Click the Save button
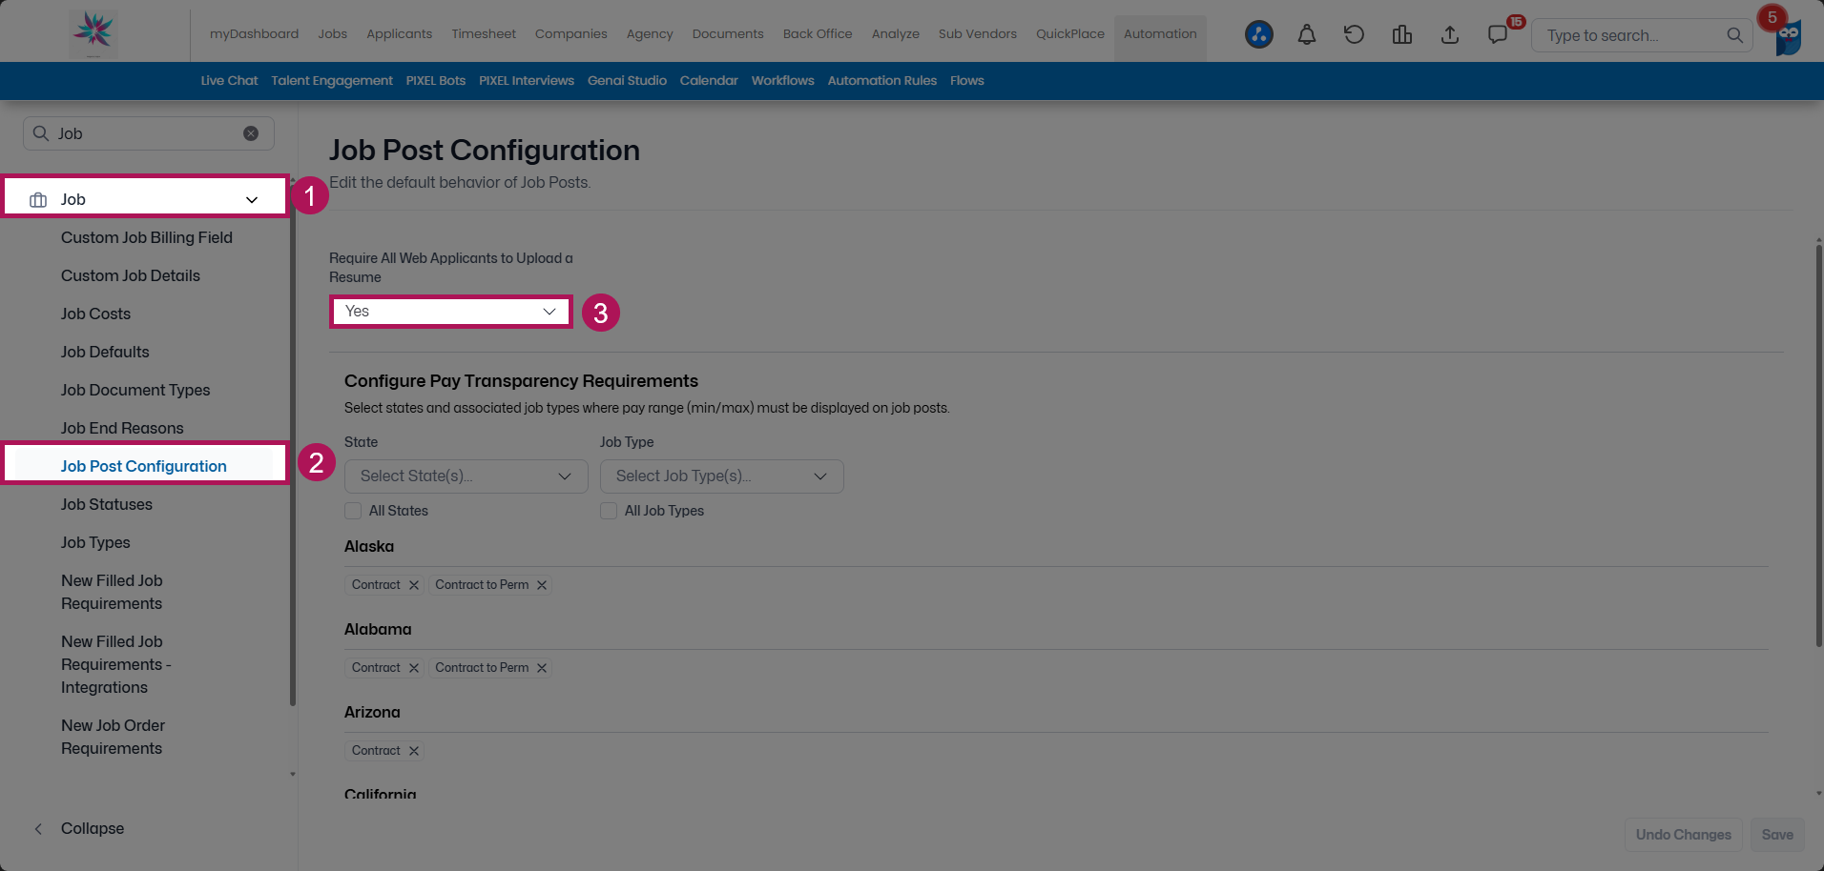The image size is (1824, 871). click(1777, 835)
